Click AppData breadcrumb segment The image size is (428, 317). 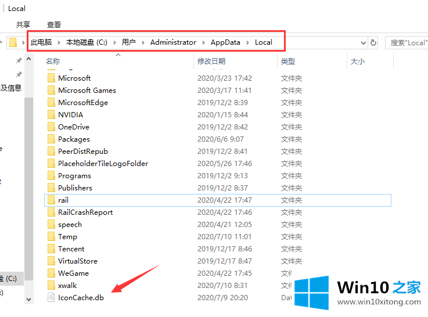click(x=225, y=42)
